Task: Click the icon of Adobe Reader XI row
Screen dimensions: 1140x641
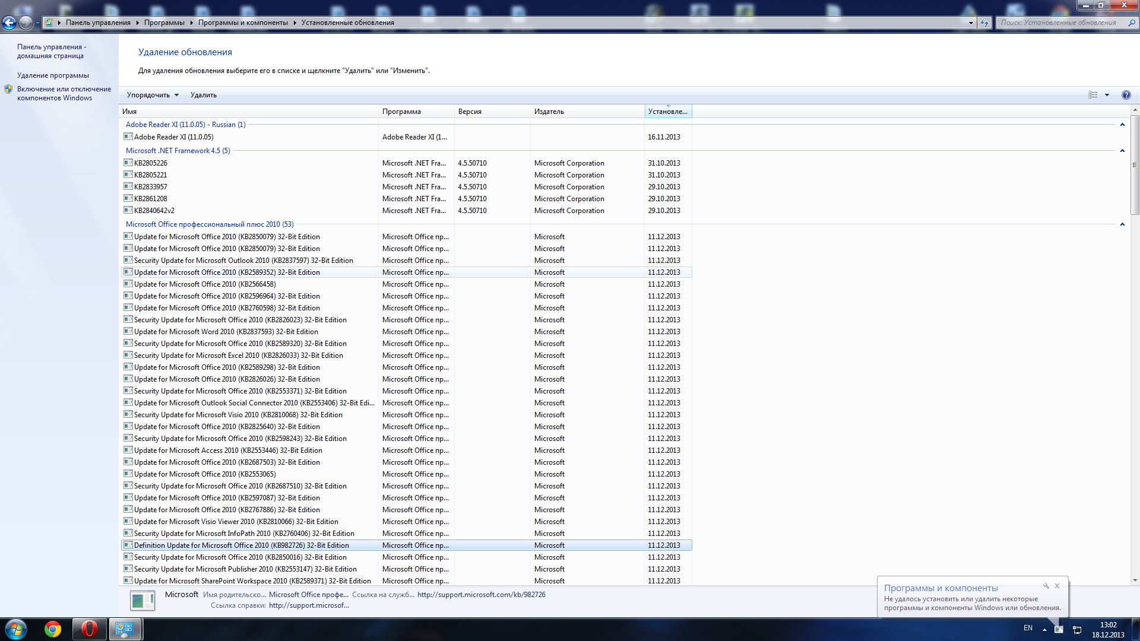Action: point(128,137)
